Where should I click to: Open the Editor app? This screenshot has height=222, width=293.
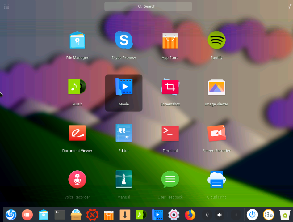pyautogui.click(x=123, y=133)
